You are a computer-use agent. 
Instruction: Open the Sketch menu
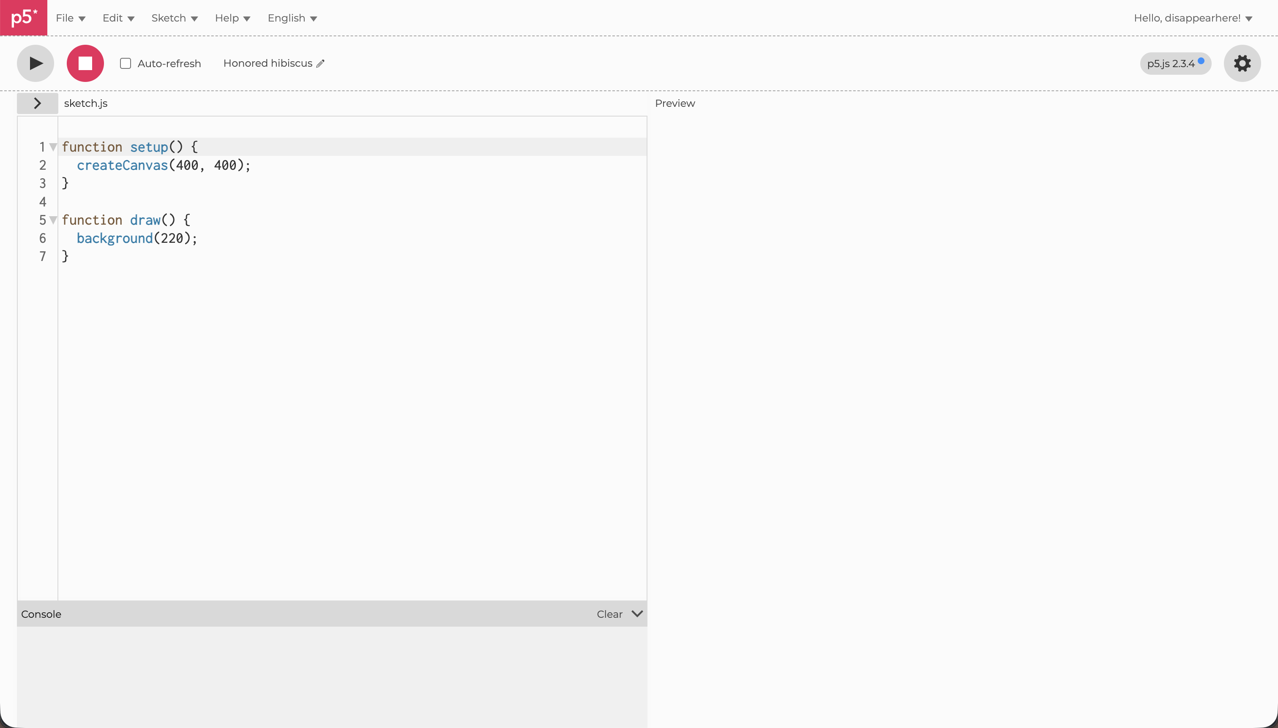175,18
